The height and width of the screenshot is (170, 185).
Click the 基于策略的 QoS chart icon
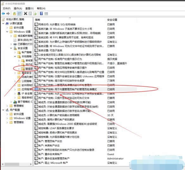pos(15,102)
